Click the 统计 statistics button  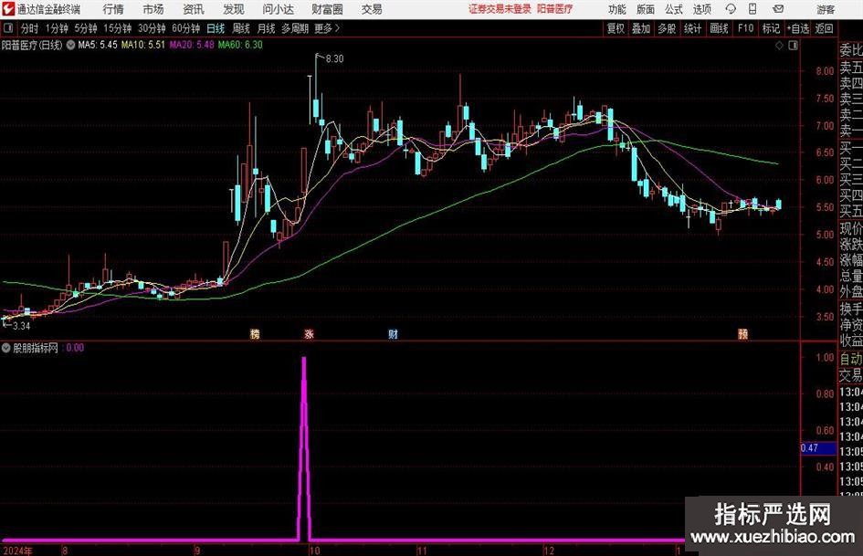click(692, 28)
